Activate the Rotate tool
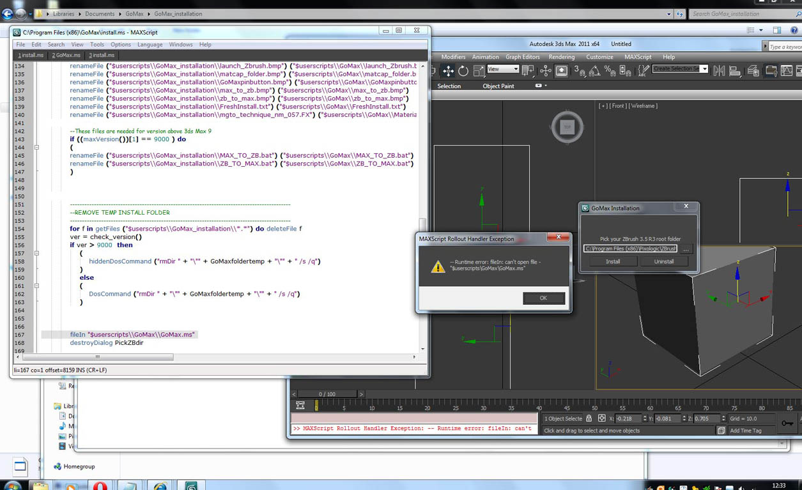This screenshot has width=802, height=490. 463,70
